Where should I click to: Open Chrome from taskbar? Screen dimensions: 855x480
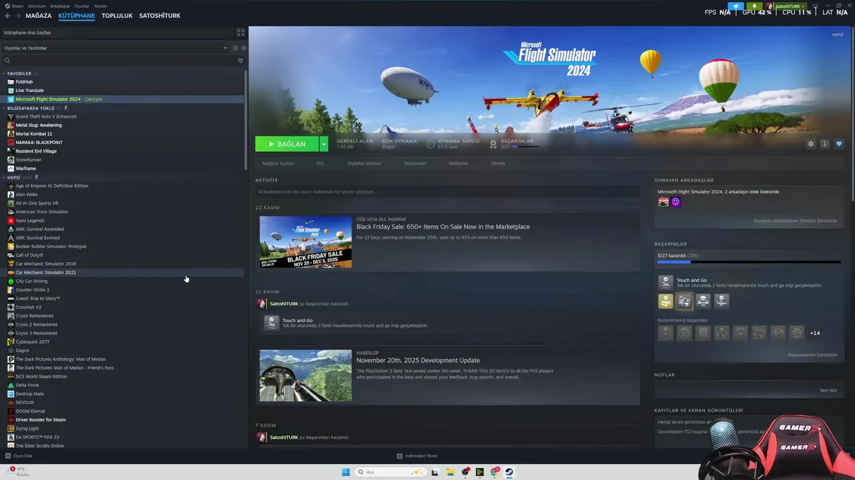point(494,472)
